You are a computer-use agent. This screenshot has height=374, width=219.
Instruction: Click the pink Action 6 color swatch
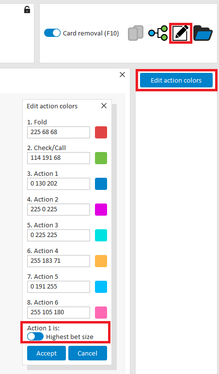[101, 313]
